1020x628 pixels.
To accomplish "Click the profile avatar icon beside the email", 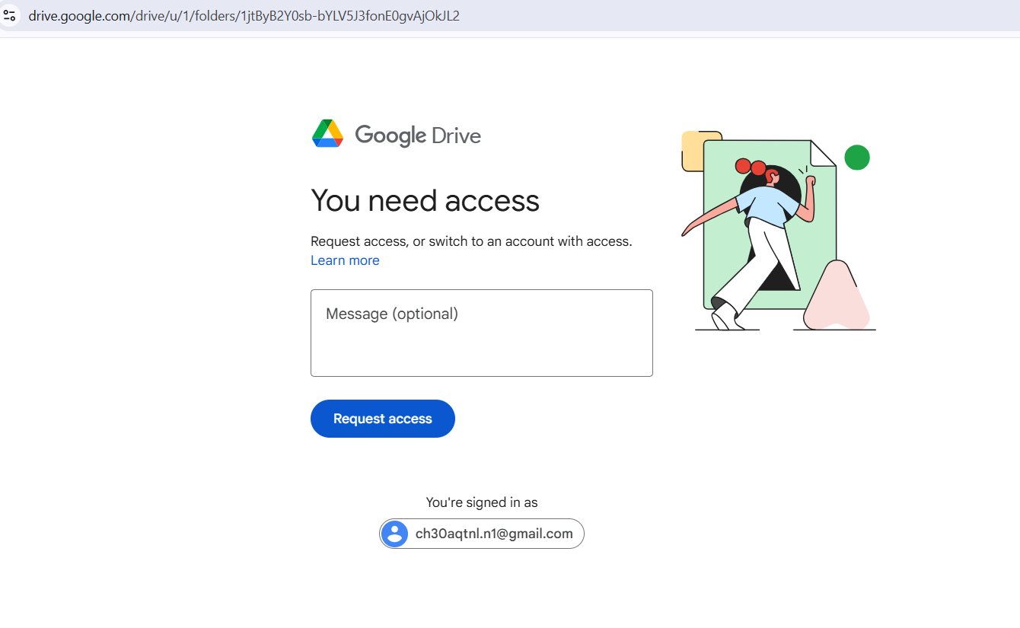I will tap(394, 534).
